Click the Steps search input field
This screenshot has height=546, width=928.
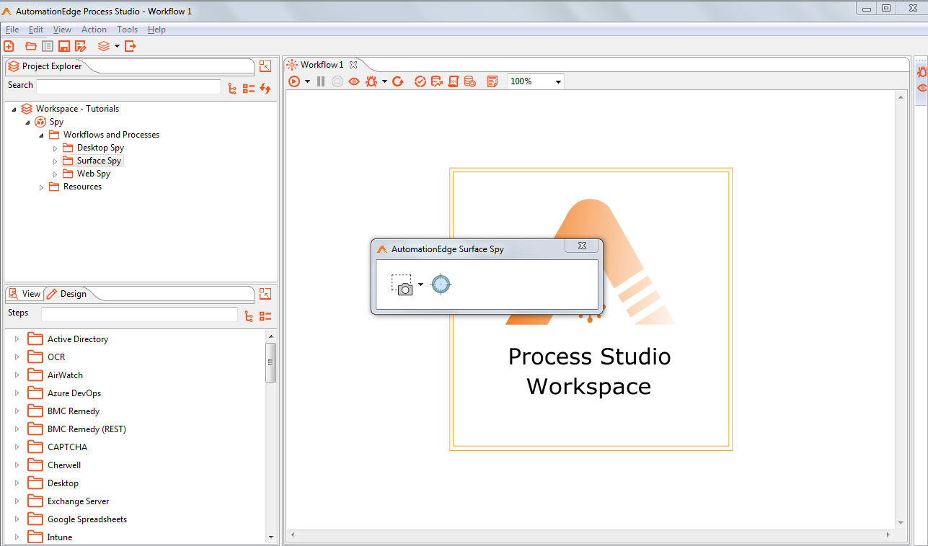click(139, 314)
